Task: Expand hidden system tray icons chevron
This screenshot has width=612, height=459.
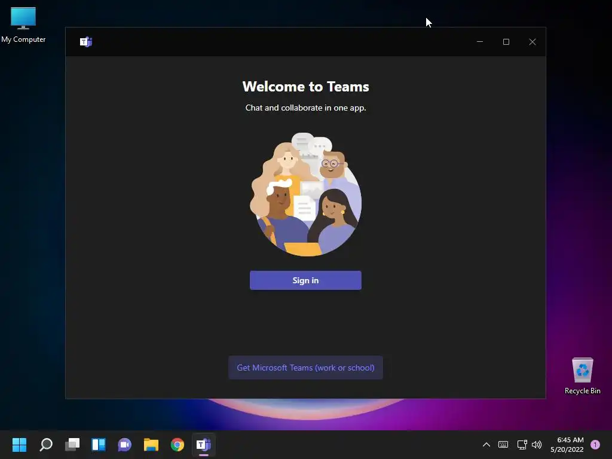Action: 486,445
